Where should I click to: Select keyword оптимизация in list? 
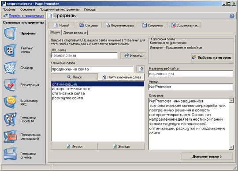98,84
